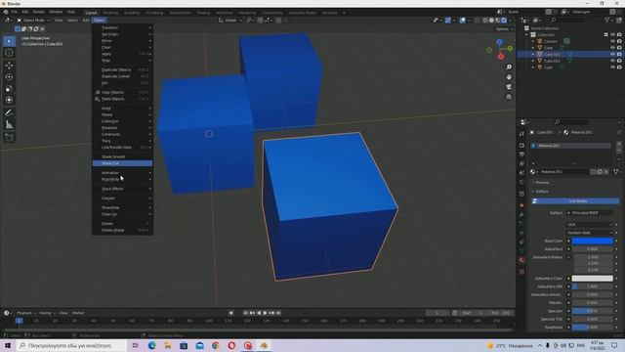Toggle camera view gizmo icon
Screen dimensions: 625x352
(509, 87)
